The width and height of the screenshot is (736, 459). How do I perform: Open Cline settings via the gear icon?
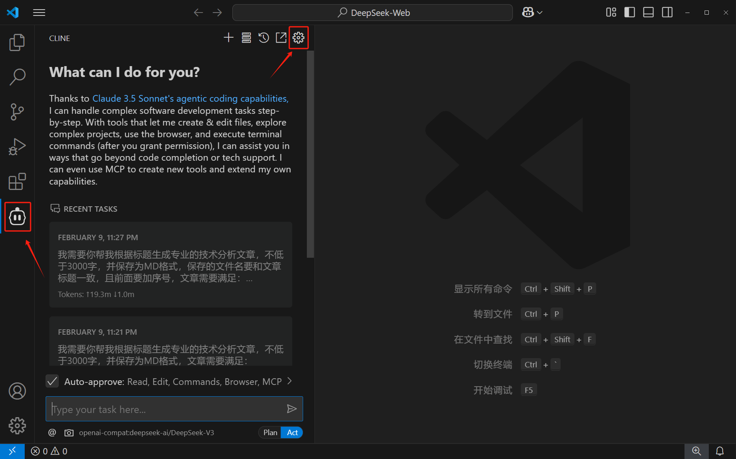(x=299, y=37)
